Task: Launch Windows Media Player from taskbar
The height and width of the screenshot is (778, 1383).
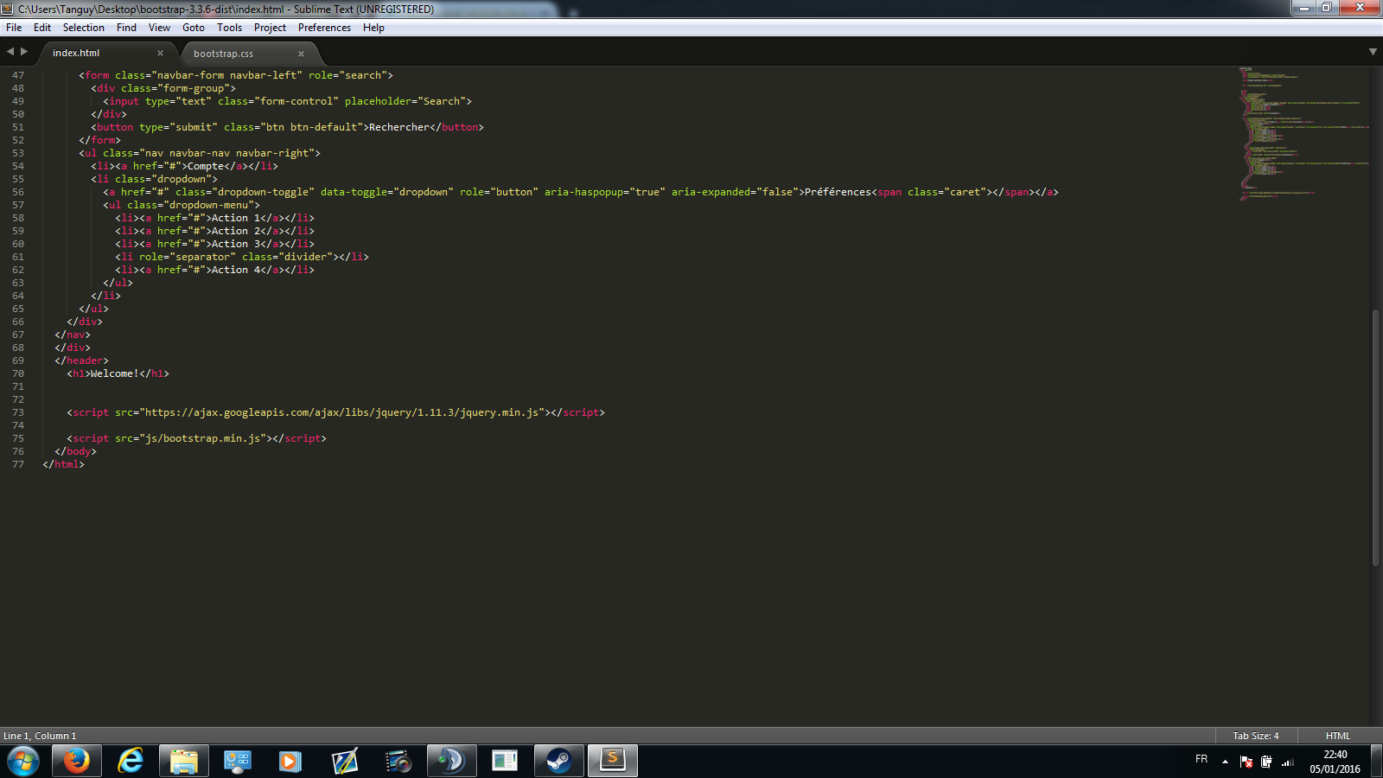Action: [290, 761]
